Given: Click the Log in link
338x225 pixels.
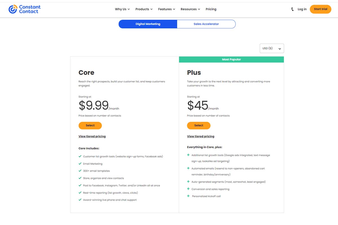Looking at the screenshot, I should [302, 9].
